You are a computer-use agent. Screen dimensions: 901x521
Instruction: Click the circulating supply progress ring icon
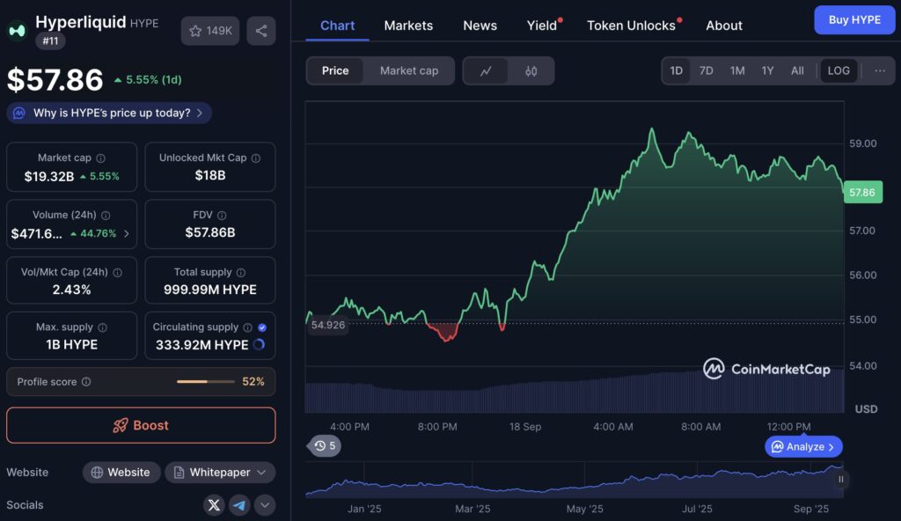259,344
